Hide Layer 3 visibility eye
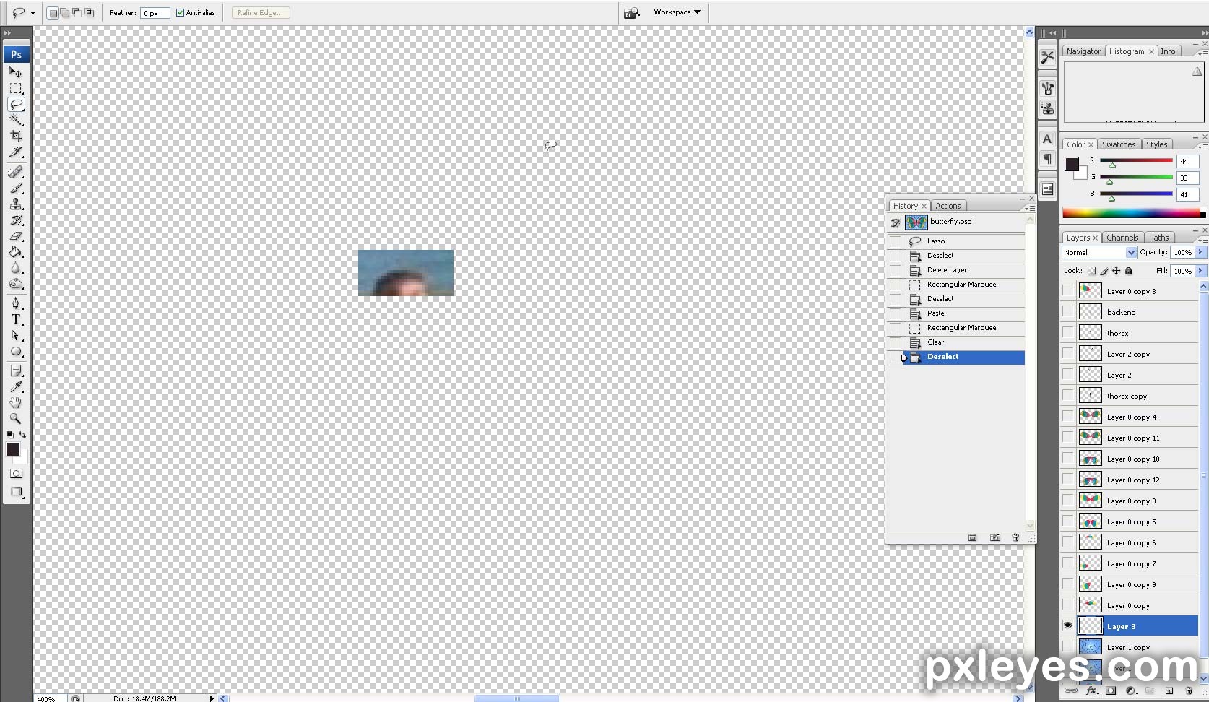1209x702 pixels. (x=1067, y=625)
